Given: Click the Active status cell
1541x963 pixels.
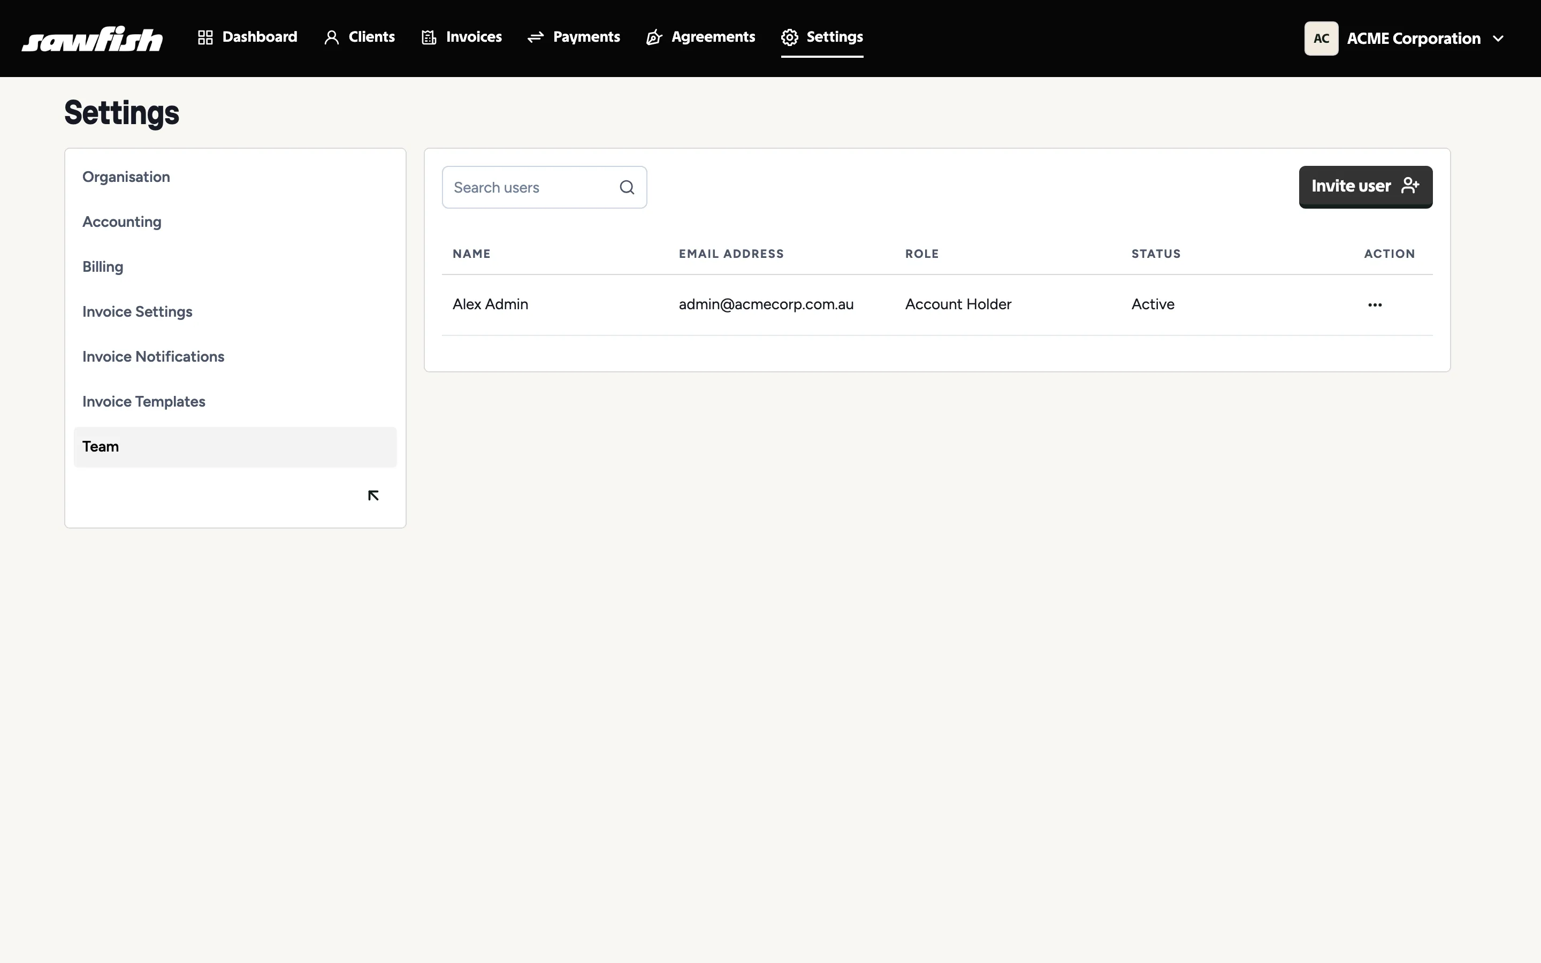Looking at the screenshot, I should [1153, 304].
